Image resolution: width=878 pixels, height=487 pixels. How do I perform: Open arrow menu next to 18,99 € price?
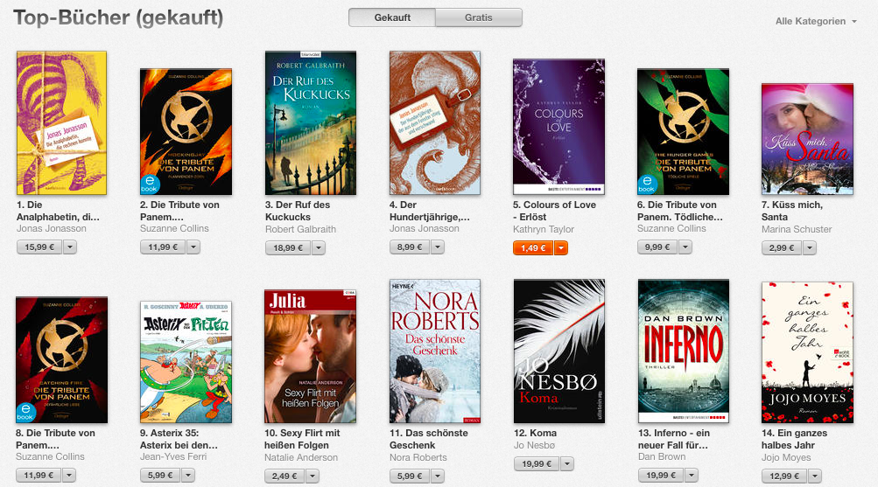(319, 247)
